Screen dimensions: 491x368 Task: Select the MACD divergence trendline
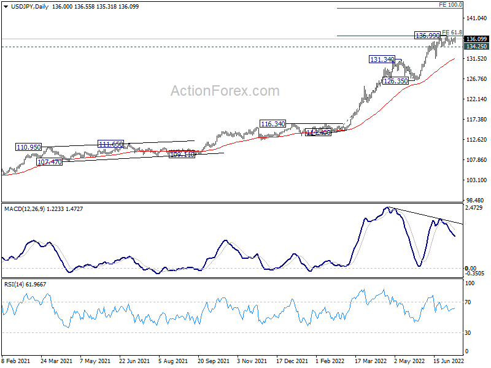point(425,216)
